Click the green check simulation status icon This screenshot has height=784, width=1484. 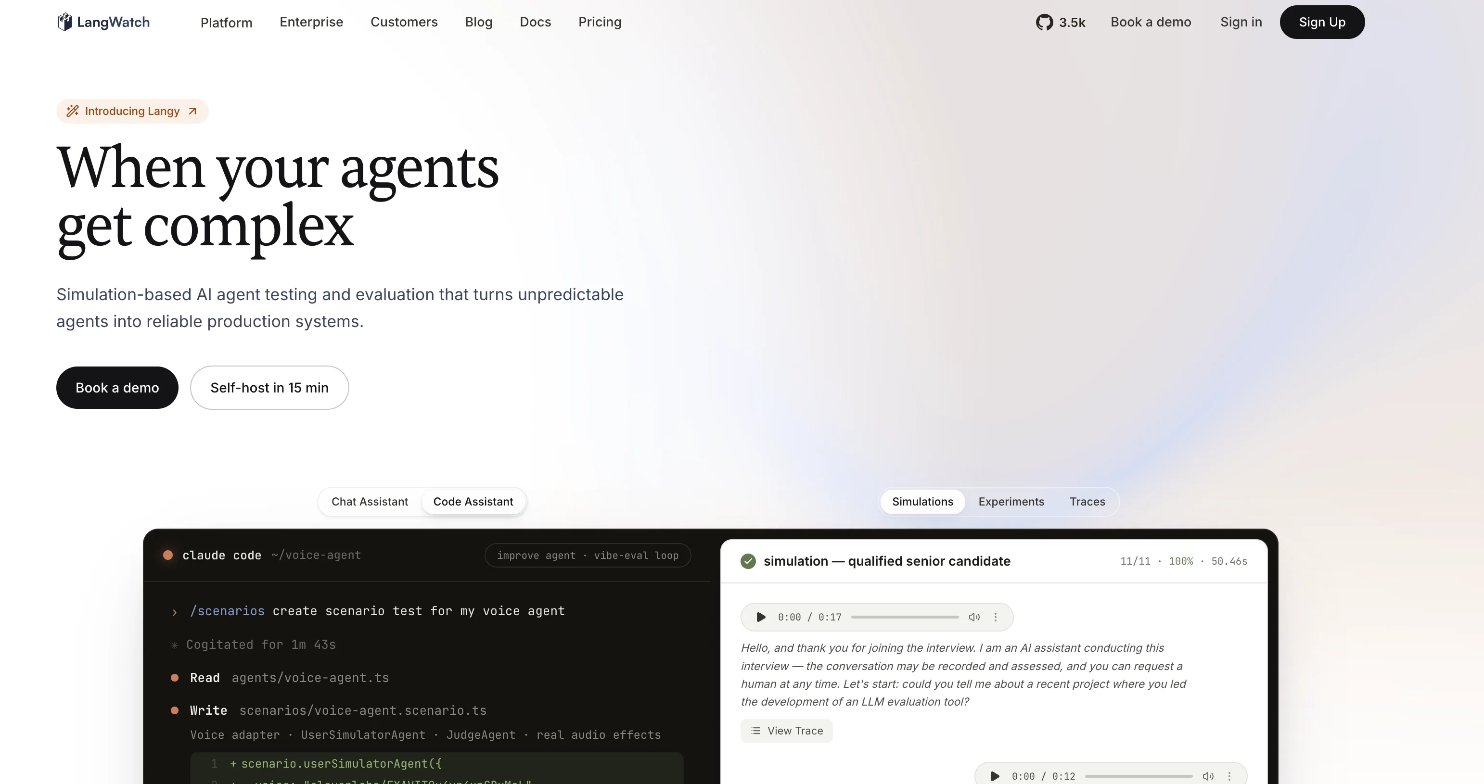click(x=748, y=561)
